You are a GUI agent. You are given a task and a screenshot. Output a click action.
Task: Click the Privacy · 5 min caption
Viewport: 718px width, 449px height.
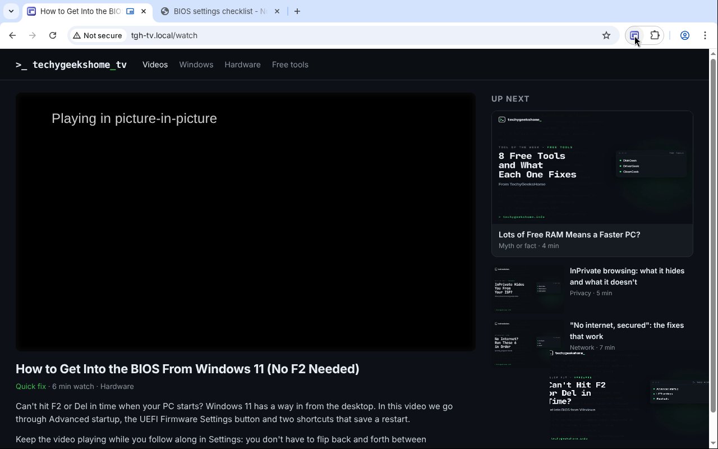point(591,293)
